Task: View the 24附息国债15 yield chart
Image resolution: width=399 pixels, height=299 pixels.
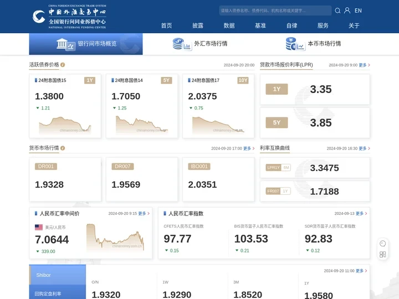Action: point(65,125)
